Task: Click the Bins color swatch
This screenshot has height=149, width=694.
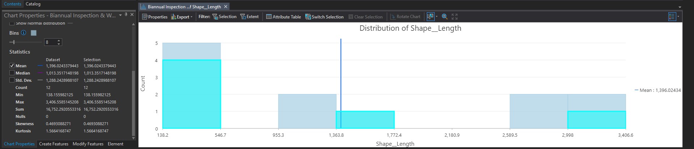Action: coord(34,33)
